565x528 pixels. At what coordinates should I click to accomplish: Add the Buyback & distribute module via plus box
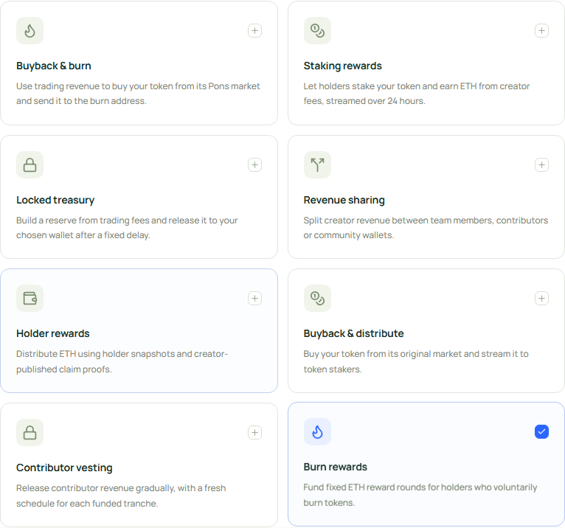click(541, 298)
